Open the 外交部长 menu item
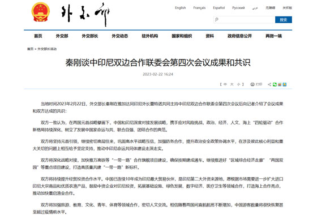Viewport: 317px width, 215px height. 90,36
